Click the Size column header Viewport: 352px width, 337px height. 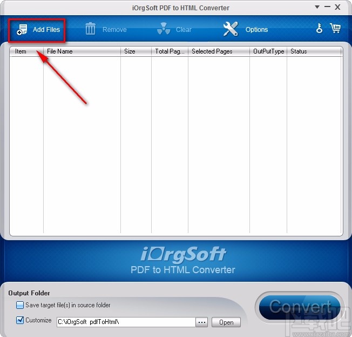coord(136,51)
